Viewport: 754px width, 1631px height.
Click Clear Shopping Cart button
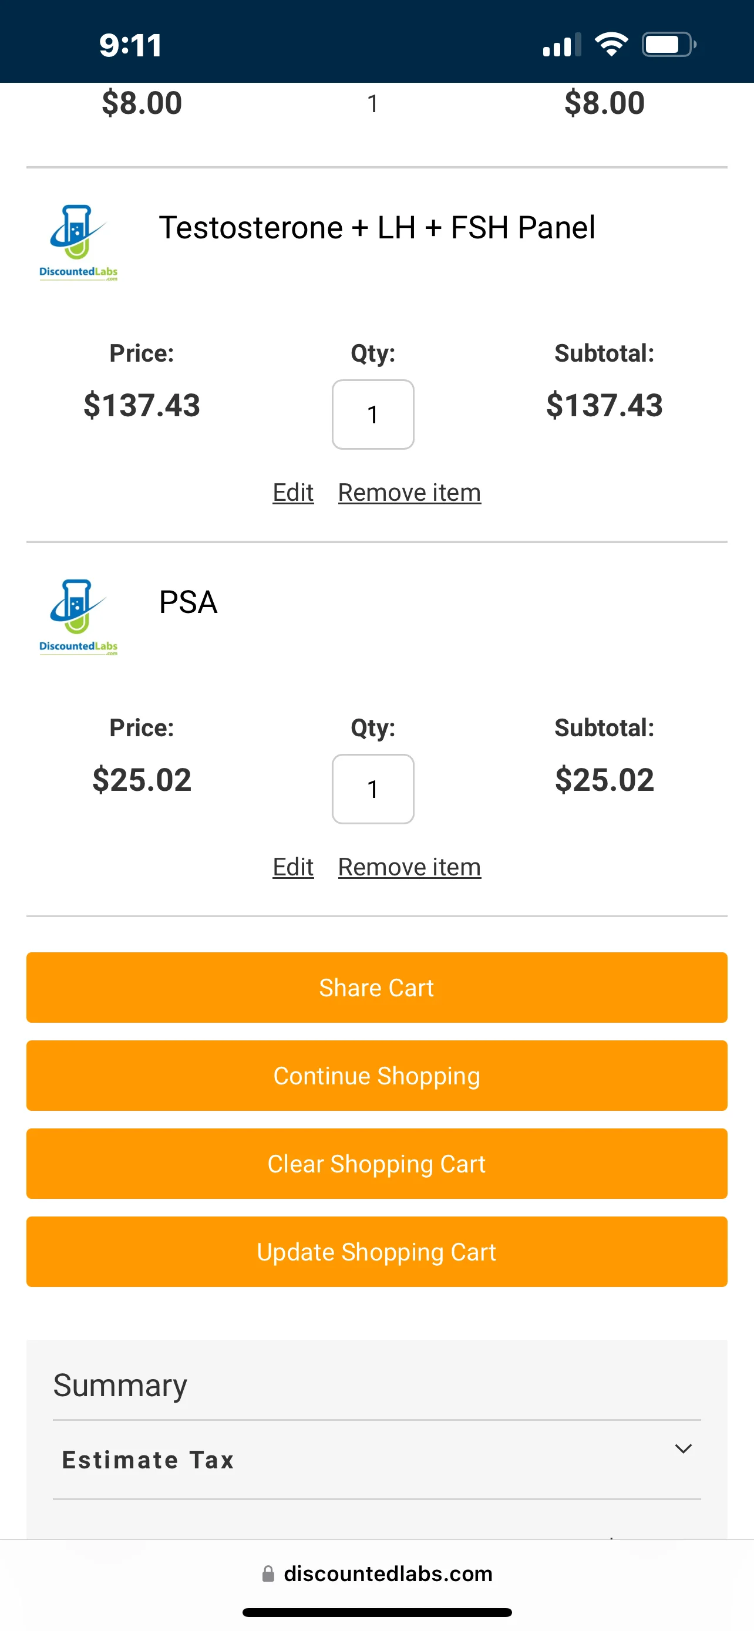376,1164
